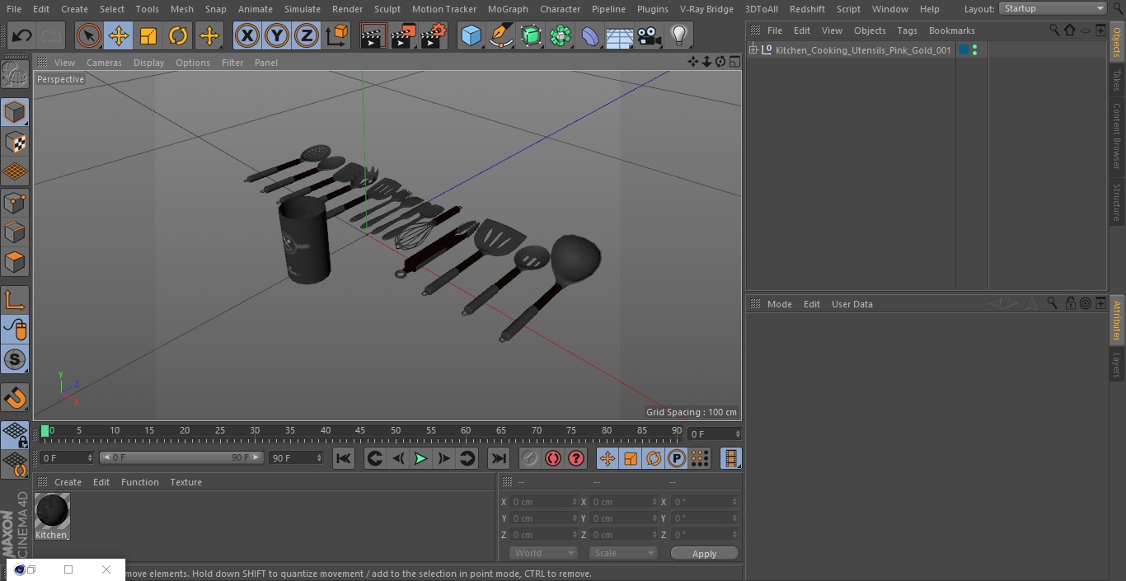Open the MoGraph menu
Viewport: 1126px width, 581px height.
pos(508,9)
